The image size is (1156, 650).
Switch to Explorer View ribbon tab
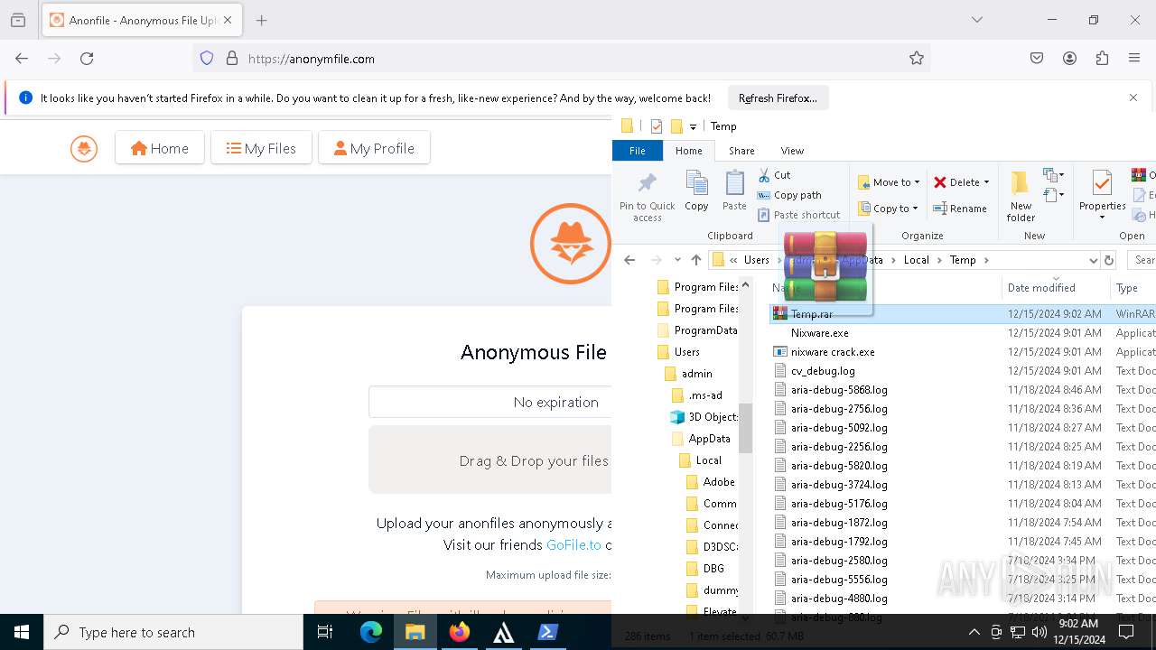[792, 151]
